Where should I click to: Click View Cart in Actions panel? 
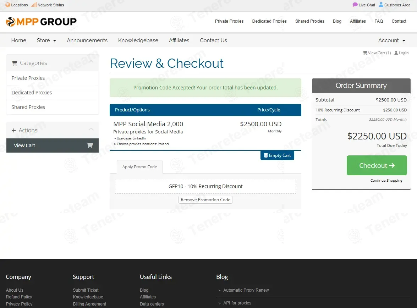pos(53,145)
